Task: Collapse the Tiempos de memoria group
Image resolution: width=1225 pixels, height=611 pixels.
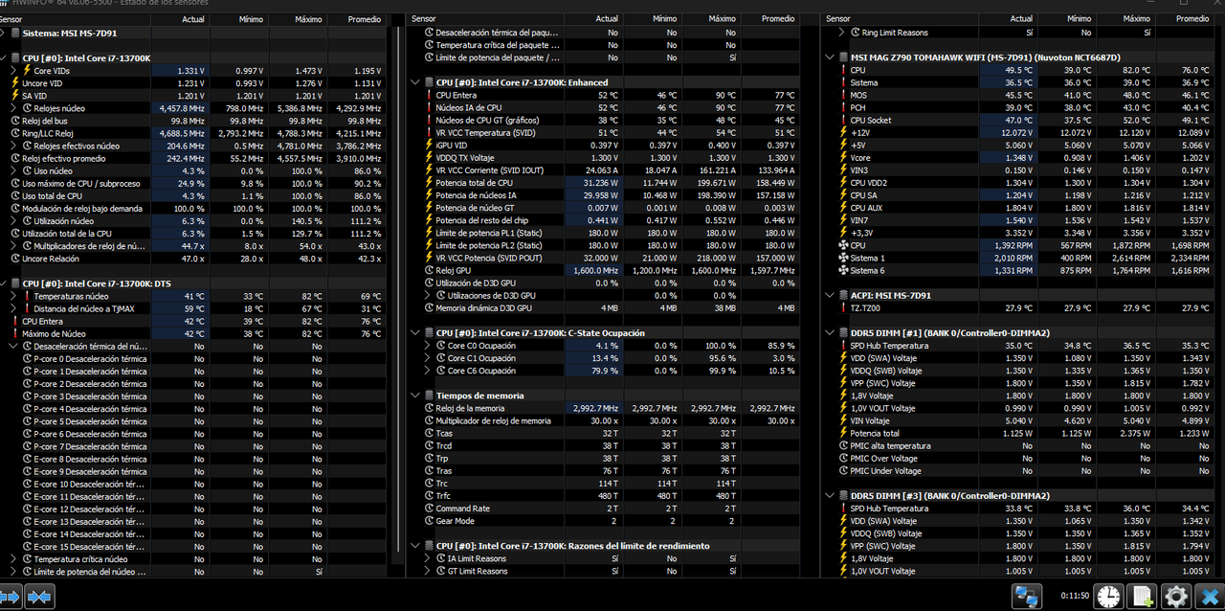Action: pos(415,396)
